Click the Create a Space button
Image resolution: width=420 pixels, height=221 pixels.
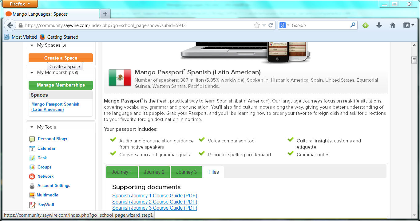coord(61,58)
